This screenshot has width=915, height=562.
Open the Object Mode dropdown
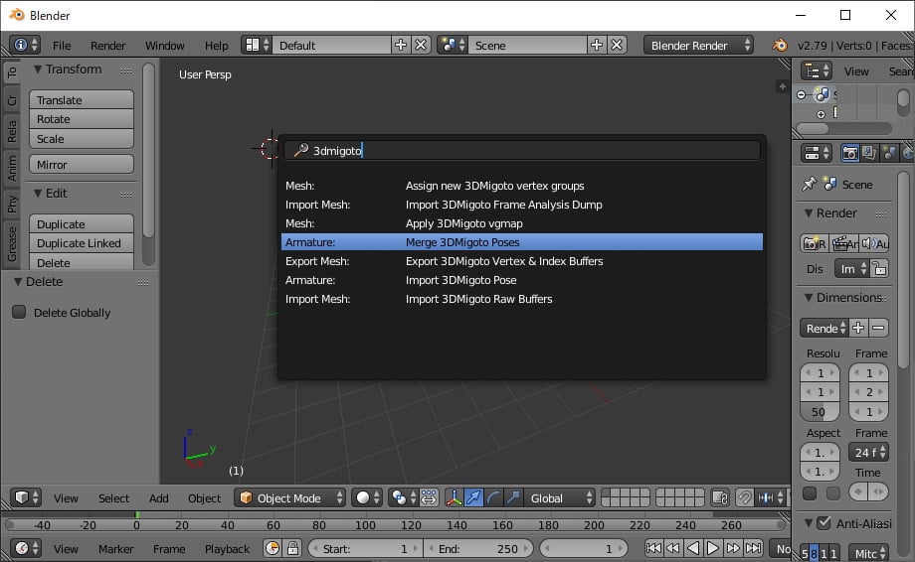290,497
